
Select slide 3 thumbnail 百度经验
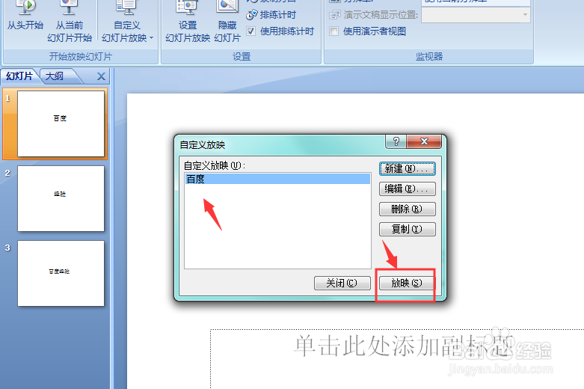tap(61, 274)
